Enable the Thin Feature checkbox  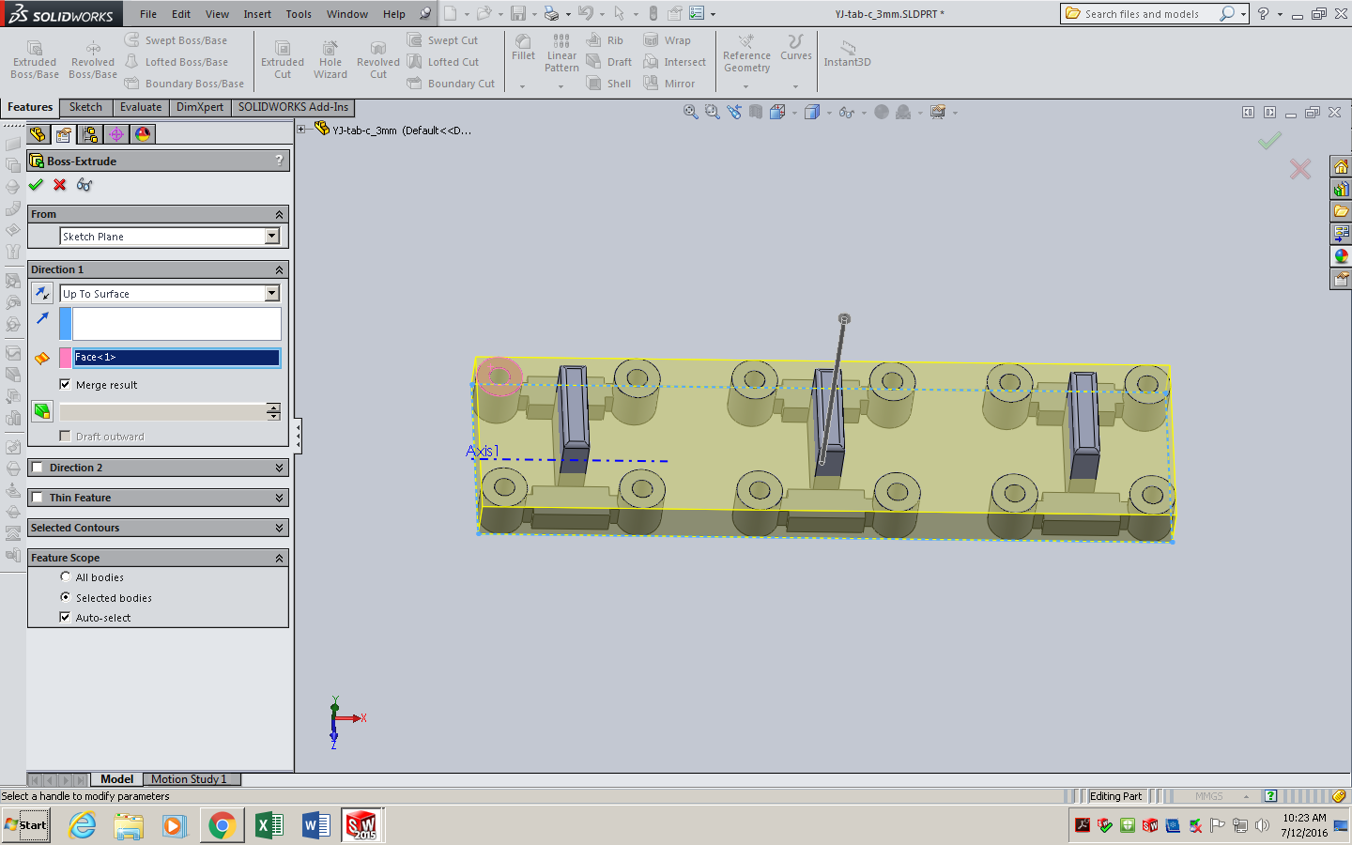point(38,498)
